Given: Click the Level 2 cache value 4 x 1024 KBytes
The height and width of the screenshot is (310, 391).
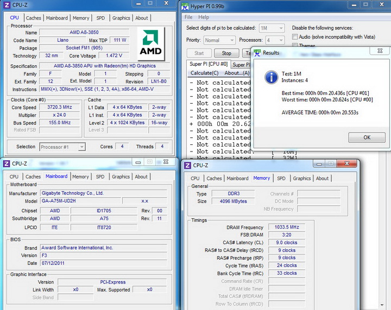Looking at the screenshot, I should coord(128,123).
